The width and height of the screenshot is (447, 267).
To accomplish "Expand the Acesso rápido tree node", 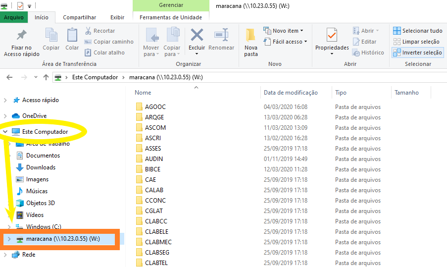I will (5, 100).
